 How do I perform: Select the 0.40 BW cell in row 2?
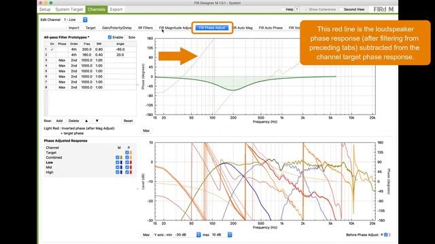99,55
